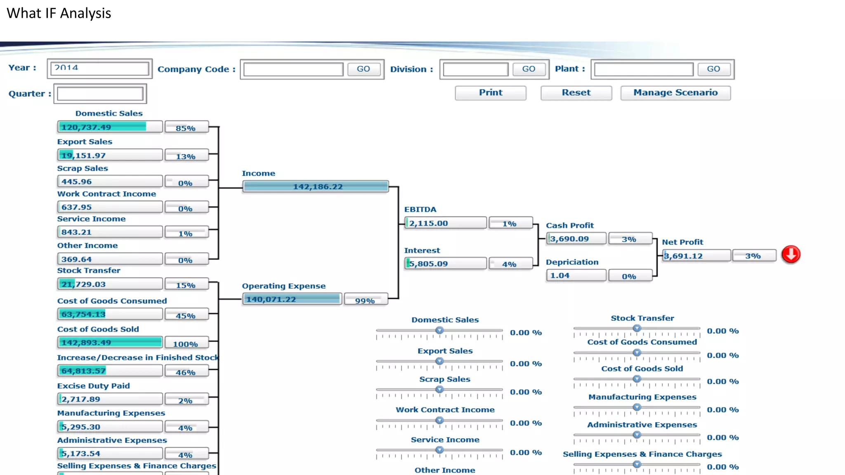This screenshot has height=475, width=845.
Task: Click the Company Code text box
Action: (x=293, y=69)
